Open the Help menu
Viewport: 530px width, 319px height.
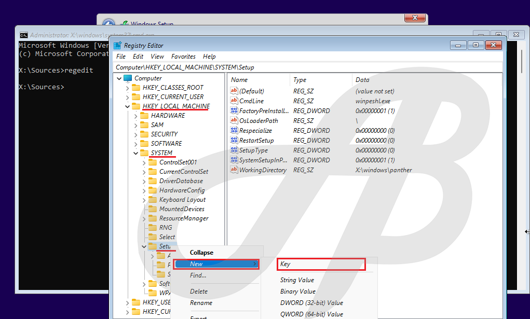[x=209, y=57]
